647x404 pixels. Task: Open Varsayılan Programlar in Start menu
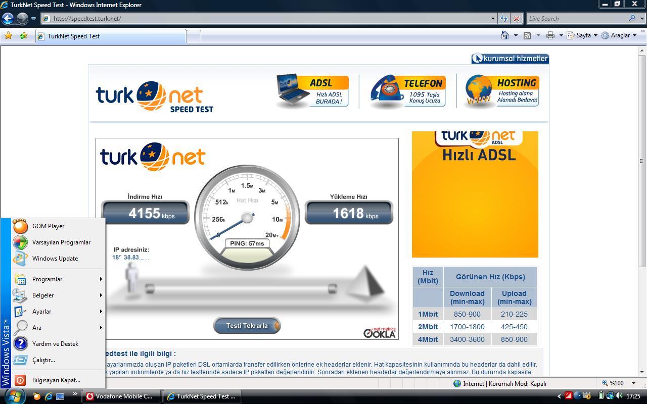pyautogui.click(x=59, y=242)
